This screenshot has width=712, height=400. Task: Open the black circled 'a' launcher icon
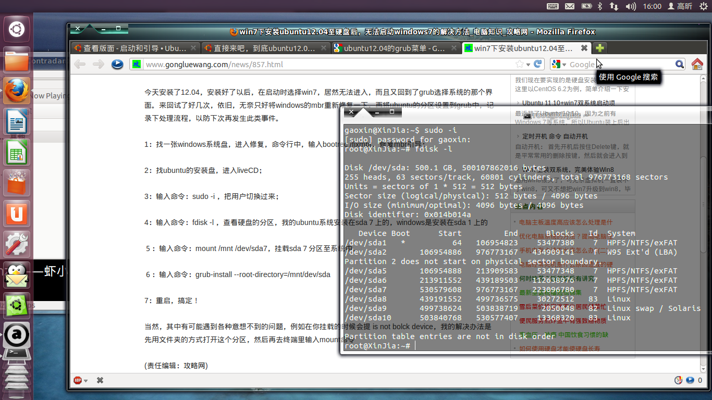17,335
